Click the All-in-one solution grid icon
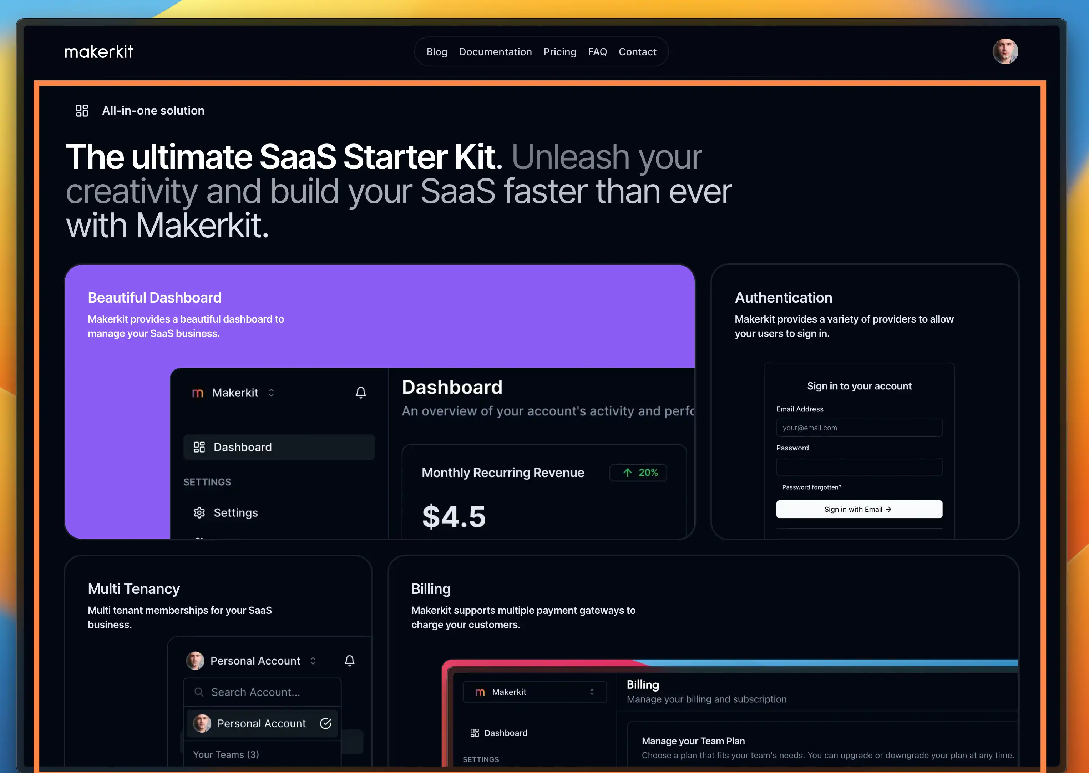Screen dimensions: 1089x773 (82, 111)
